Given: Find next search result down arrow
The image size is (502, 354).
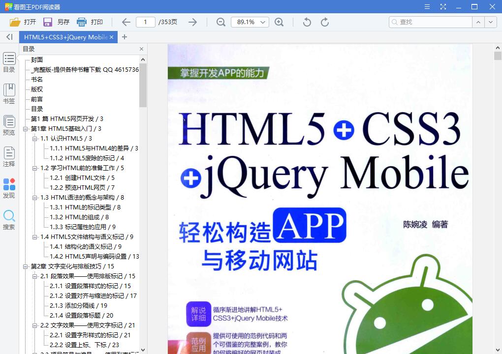Looking at the screenshot, I should tap(491, 22).
